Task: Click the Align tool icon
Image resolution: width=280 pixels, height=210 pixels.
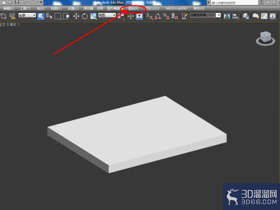Action: [236, 16]
